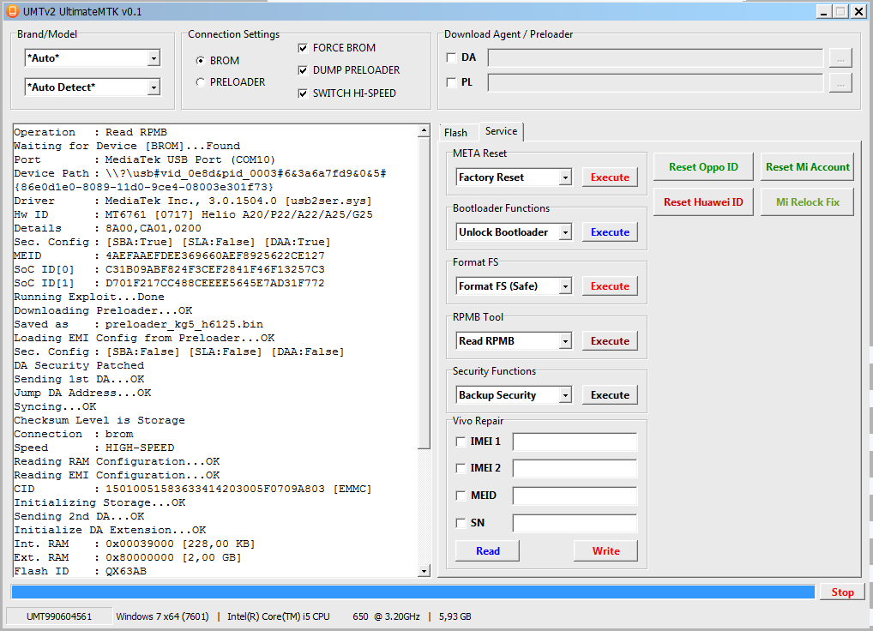The height and width of the screenshot is (631, 873).
Task: Expand the Read RPMB dropdown
Action: point(565,341)
